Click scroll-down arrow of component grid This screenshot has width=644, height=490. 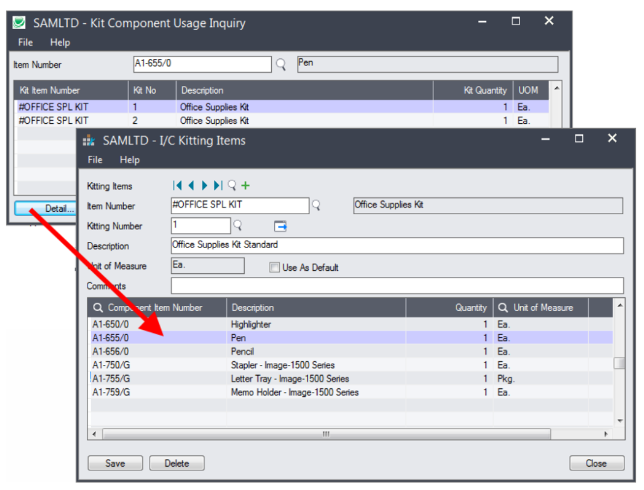(x=619, y=421)
